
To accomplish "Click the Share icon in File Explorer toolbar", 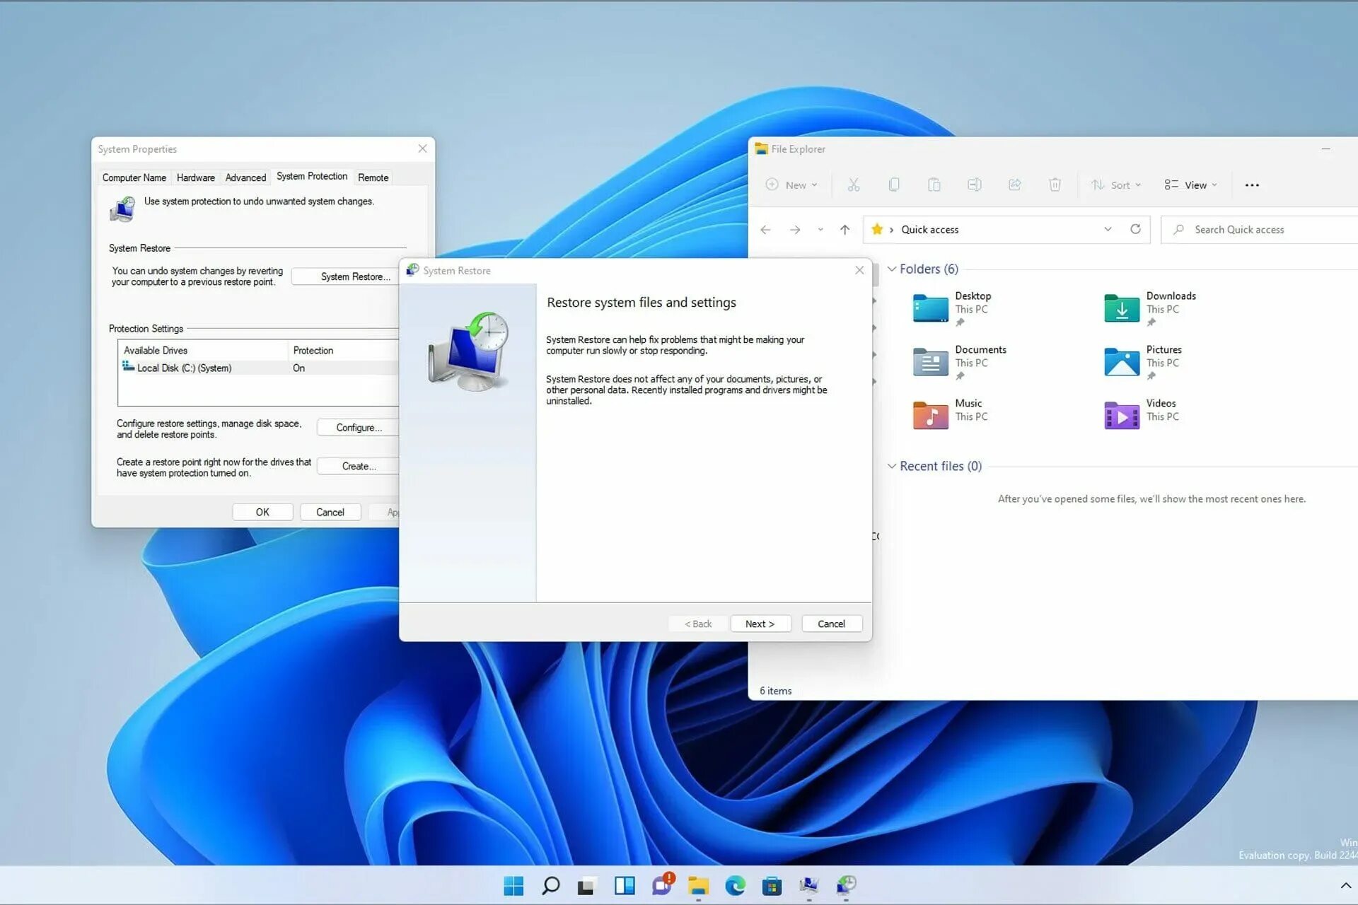I will (x=1014, y=185).
